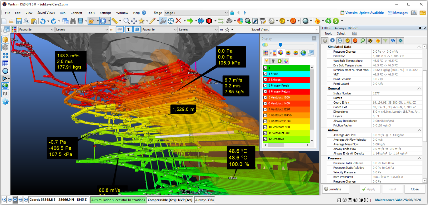
Task: Click the speech bubble notes tab icon
Action: [363, 41]
